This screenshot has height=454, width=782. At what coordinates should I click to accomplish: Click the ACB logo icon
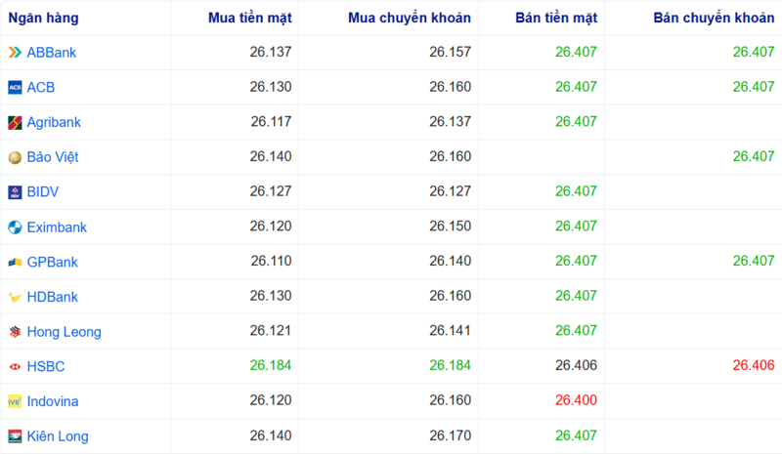coord(15,87)
